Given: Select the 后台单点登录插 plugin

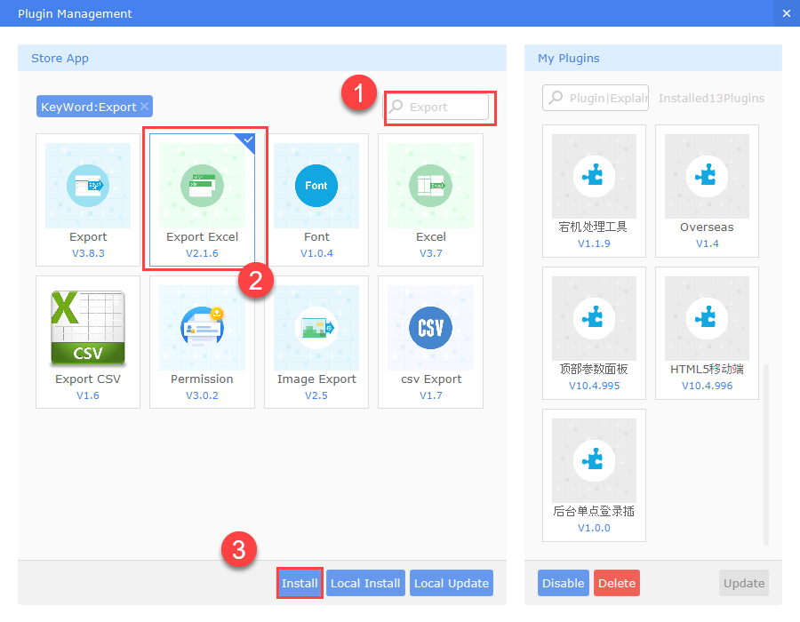Looking at the screenshot, I should 594,460.
